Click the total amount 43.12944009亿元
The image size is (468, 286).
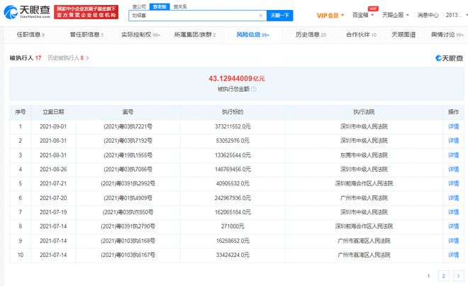237,79
